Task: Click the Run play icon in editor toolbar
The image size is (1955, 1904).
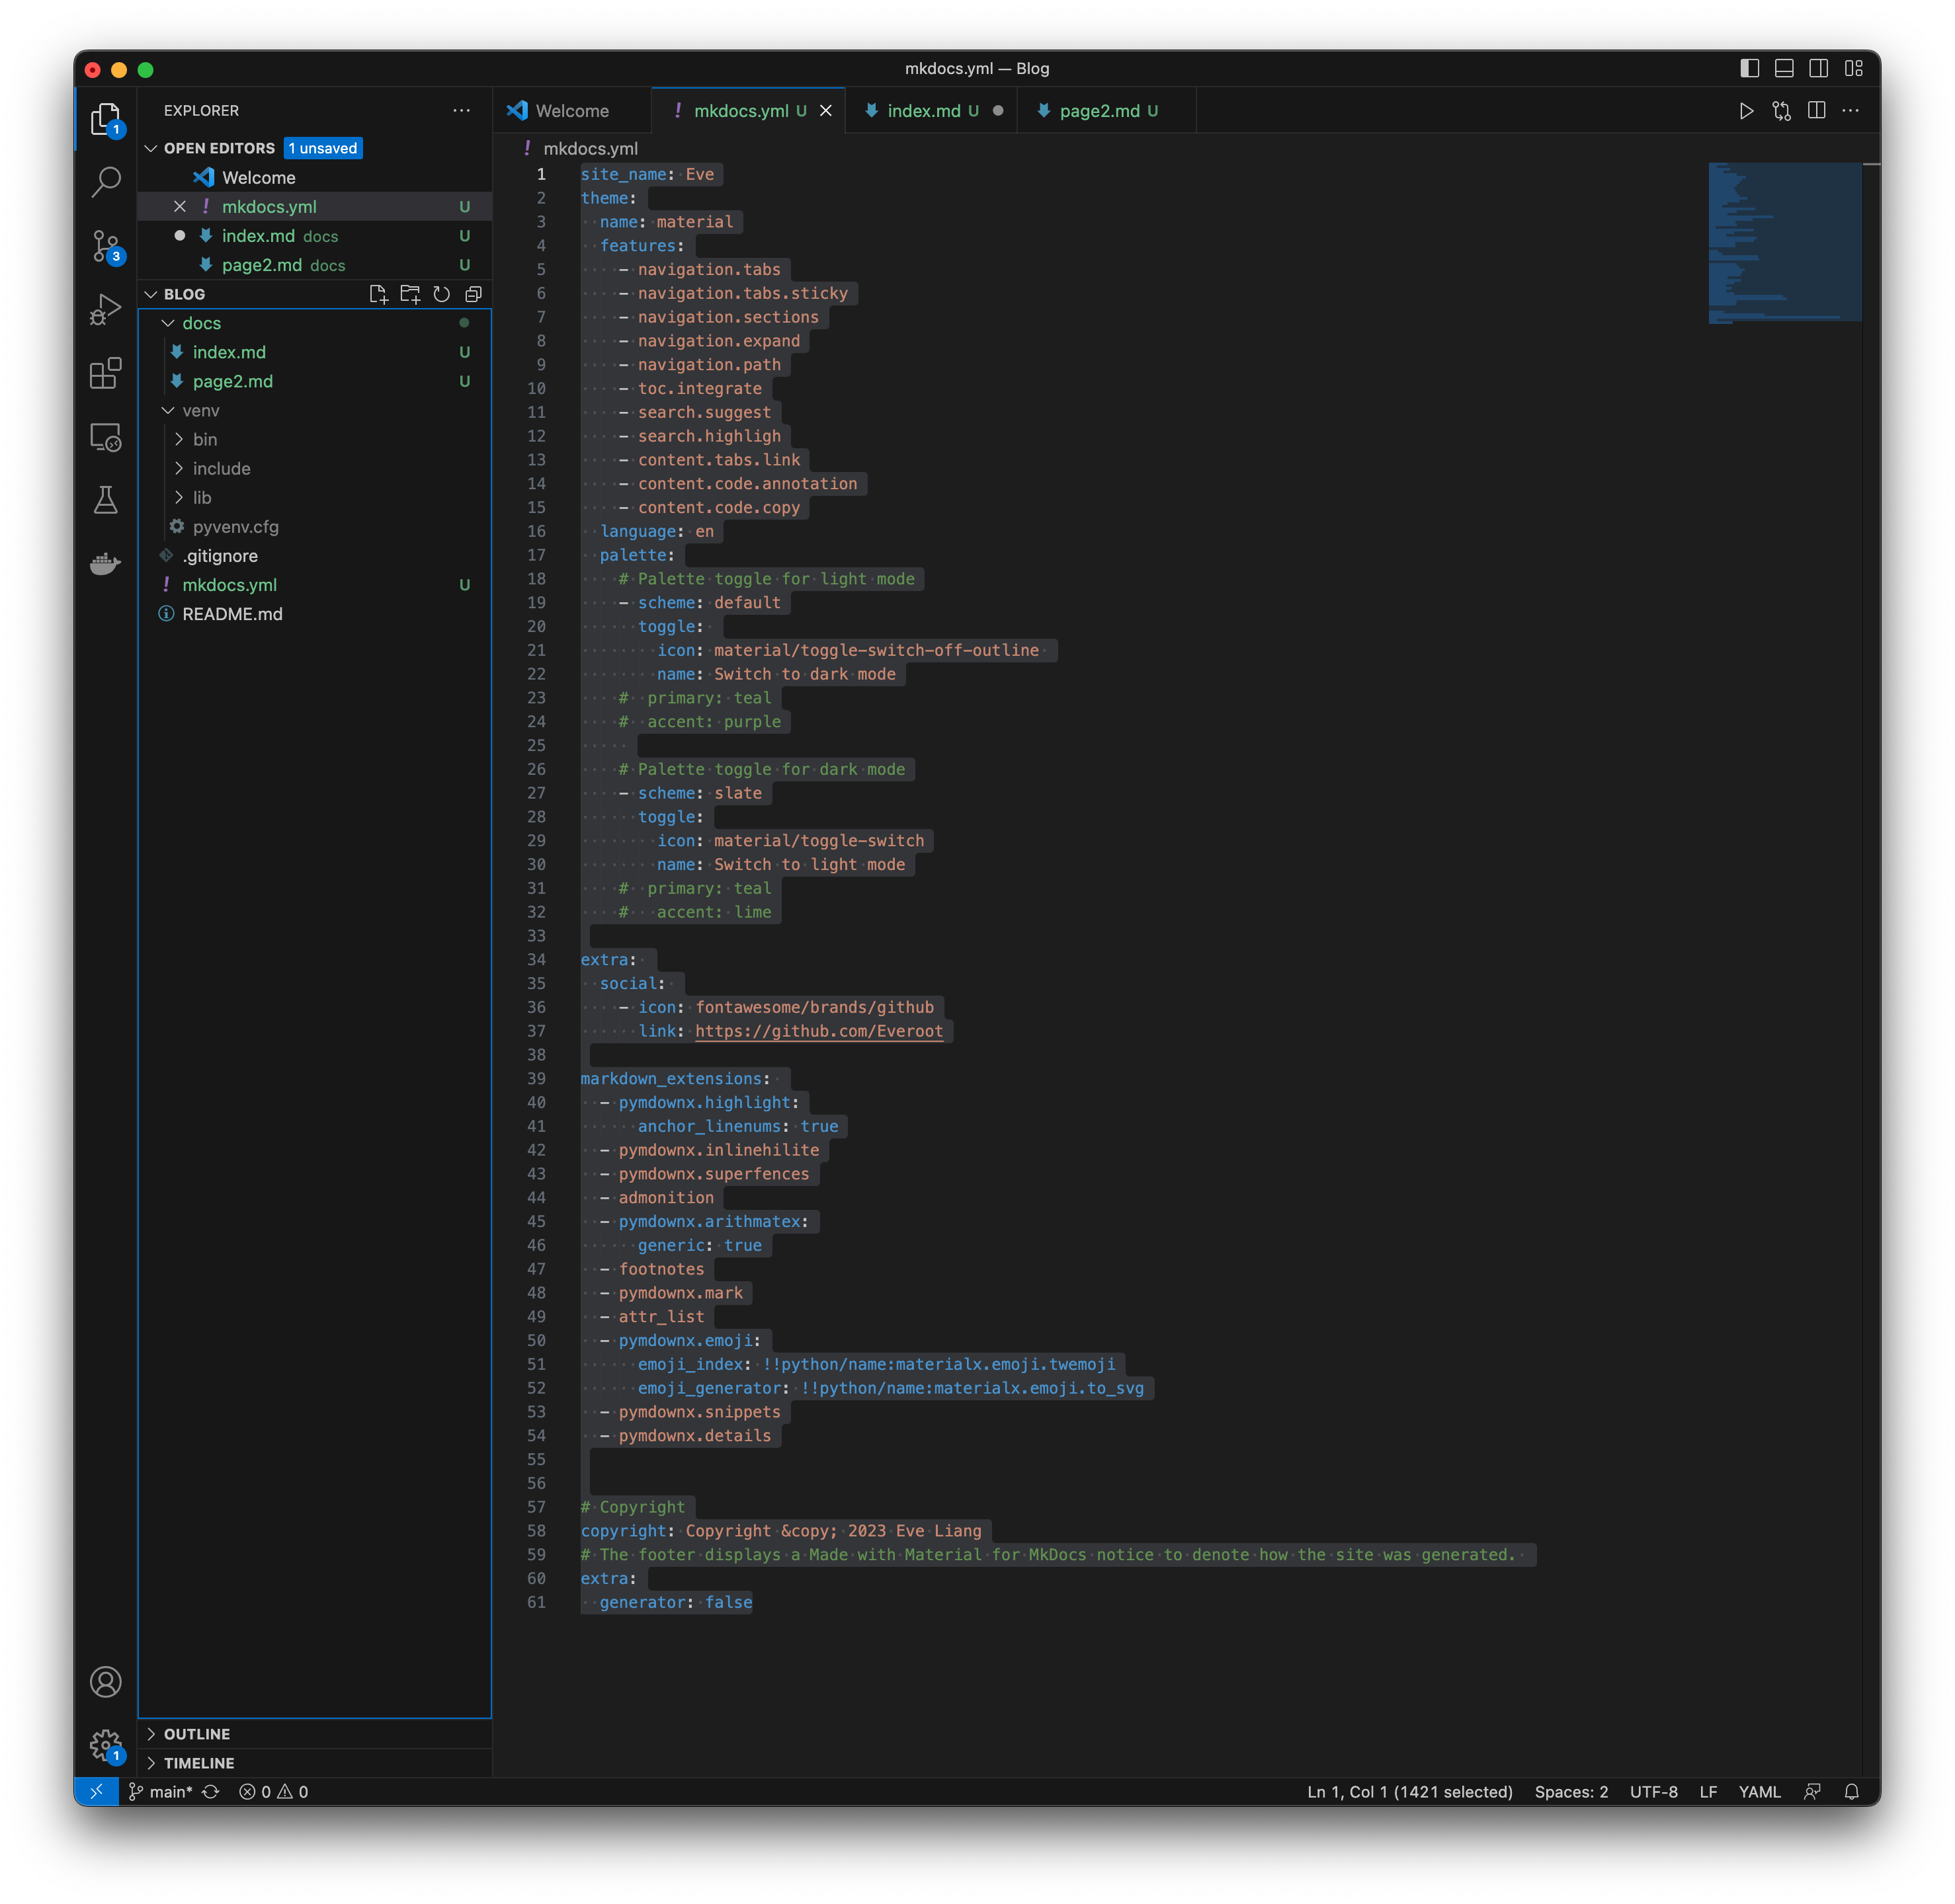Action: point(1746,111)
